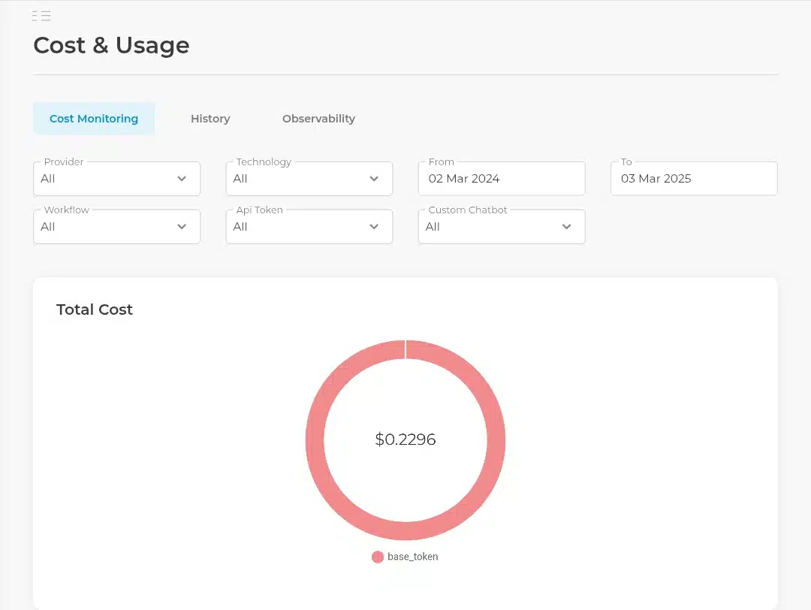Screen dimensions: 811x610
Task: Toggle the sidebar menu icon
Action: pos(41,16)
